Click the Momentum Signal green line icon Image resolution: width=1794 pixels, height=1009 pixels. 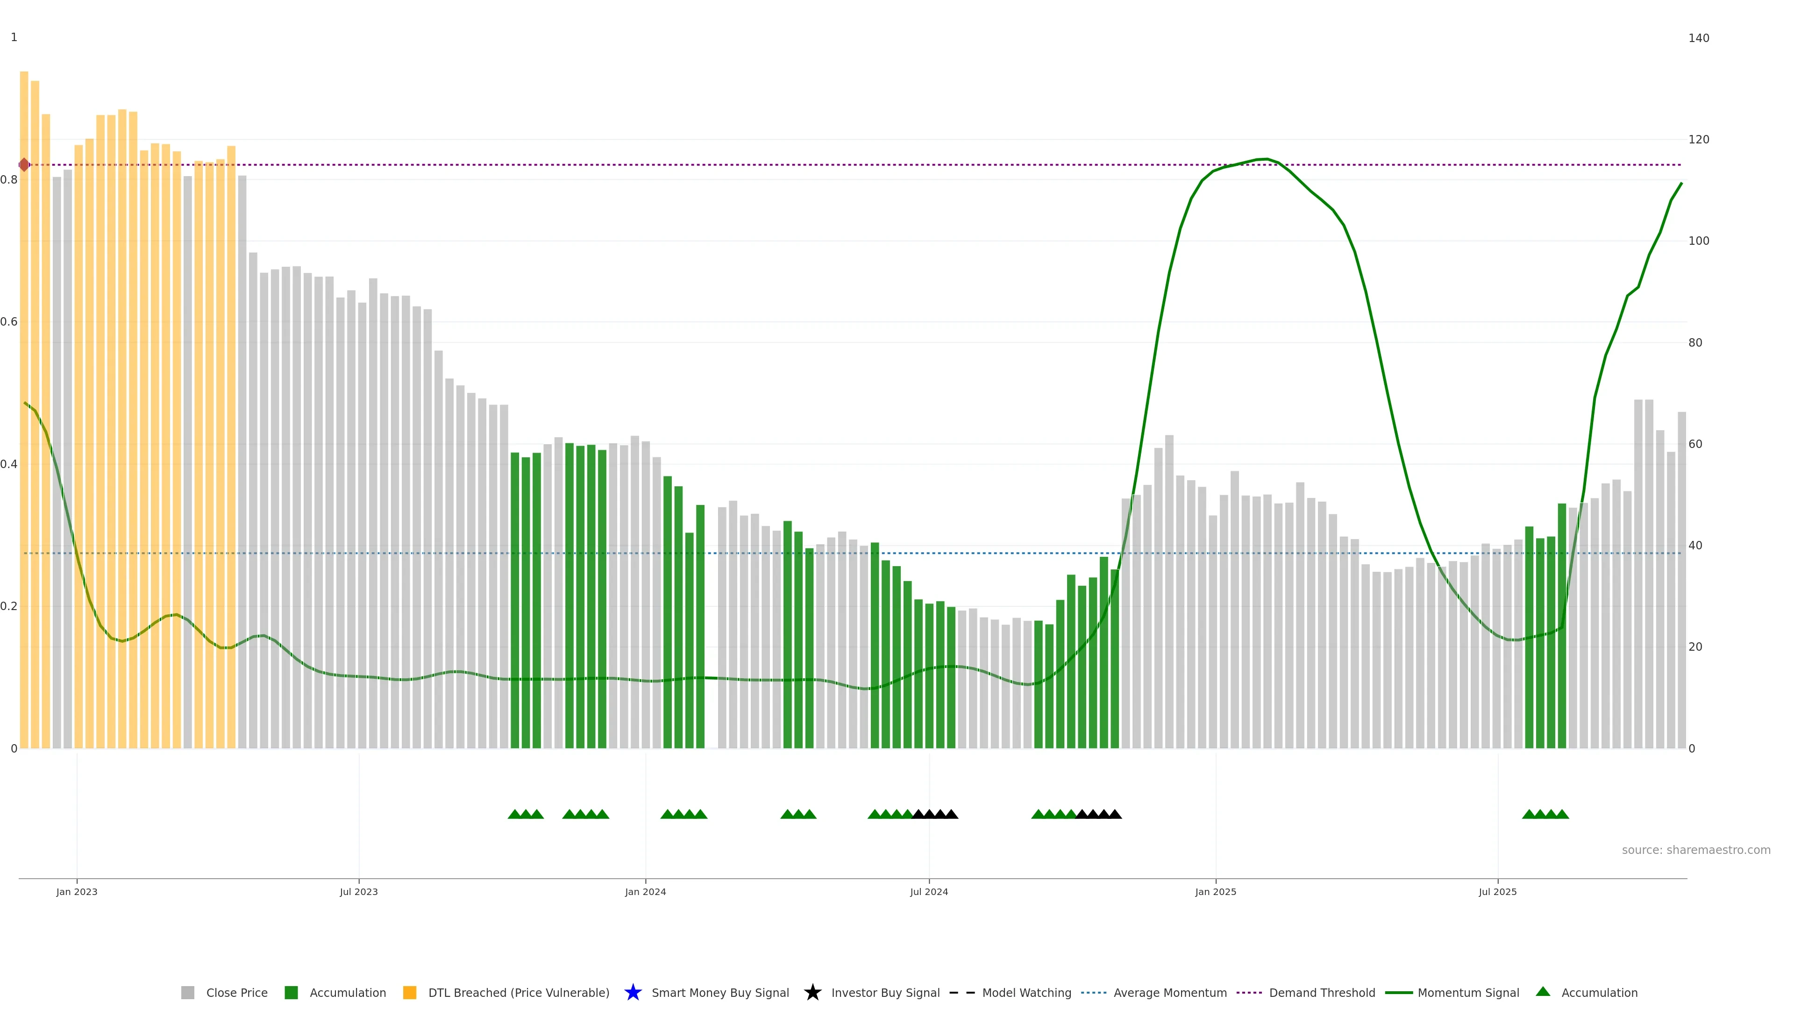click(1398, 993)
